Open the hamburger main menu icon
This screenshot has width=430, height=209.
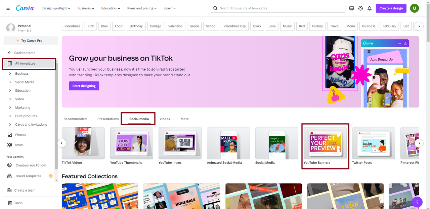click(x=8, y=8)
